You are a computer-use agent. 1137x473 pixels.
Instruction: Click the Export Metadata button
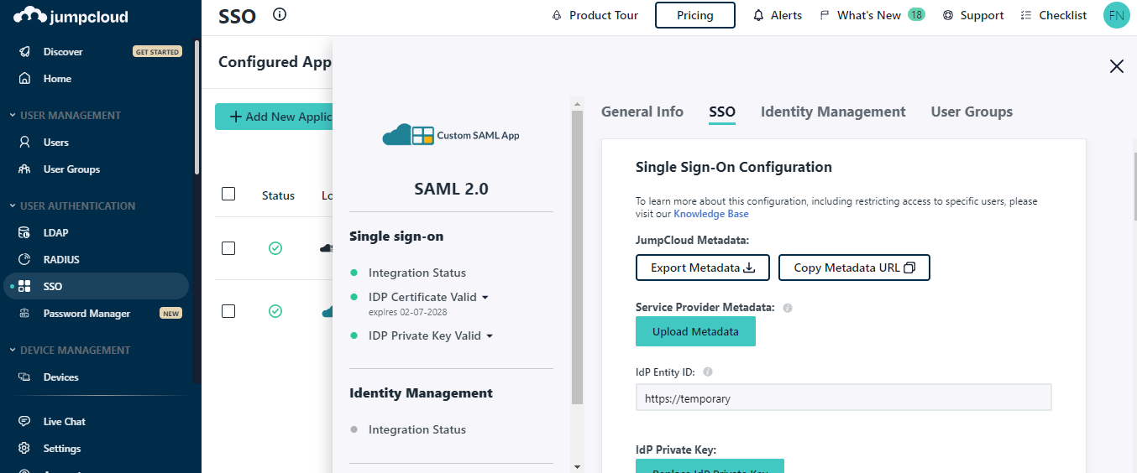704,268
